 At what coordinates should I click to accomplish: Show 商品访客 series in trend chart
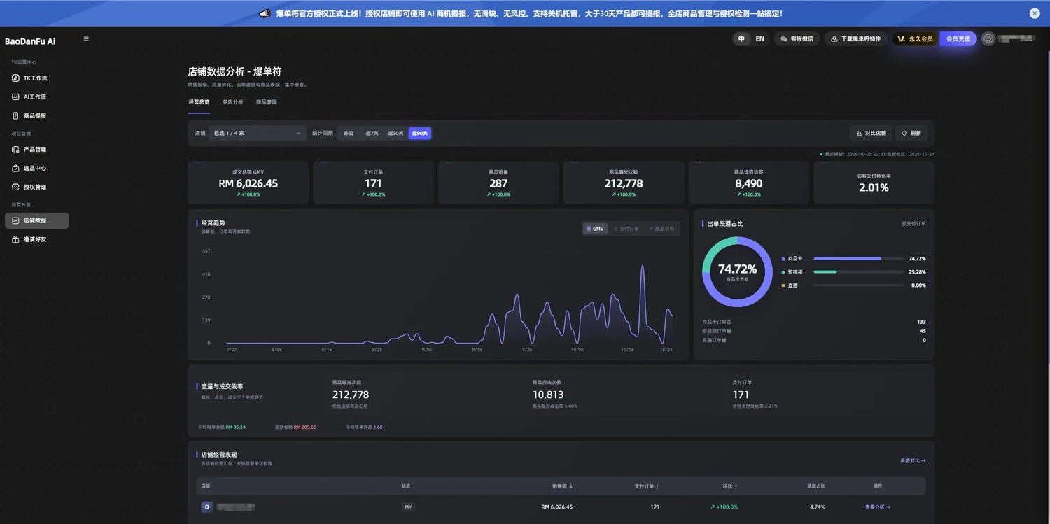pyautogui.click(x=662, y=229)
